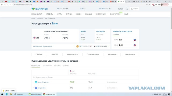Open the browser extensions puzzle icon
This screenshot has width=172, height=96.
pos(156,5)
